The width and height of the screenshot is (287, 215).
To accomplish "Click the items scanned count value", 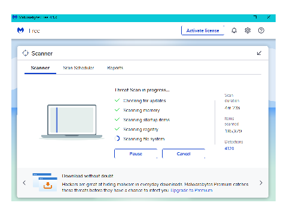I will click(x=233, y=131).
